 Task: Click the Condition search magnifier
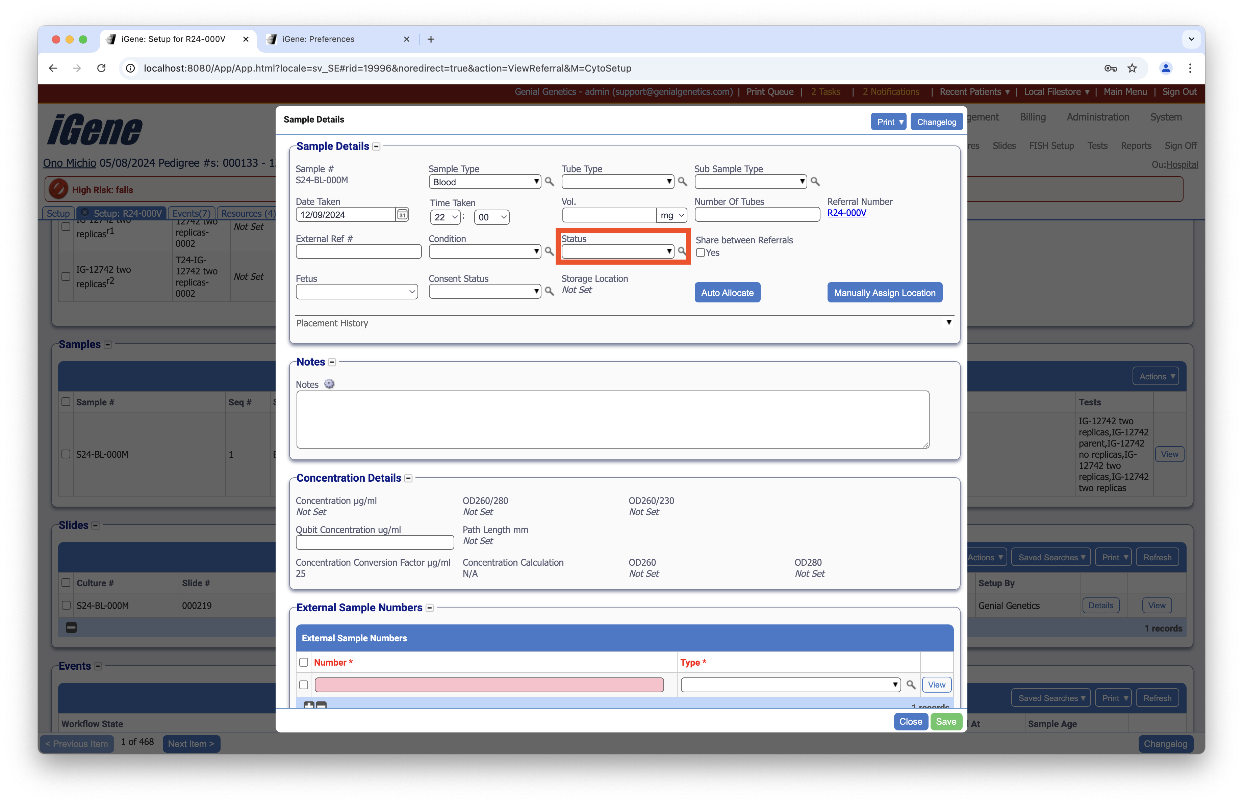click(x=549, y=251)
